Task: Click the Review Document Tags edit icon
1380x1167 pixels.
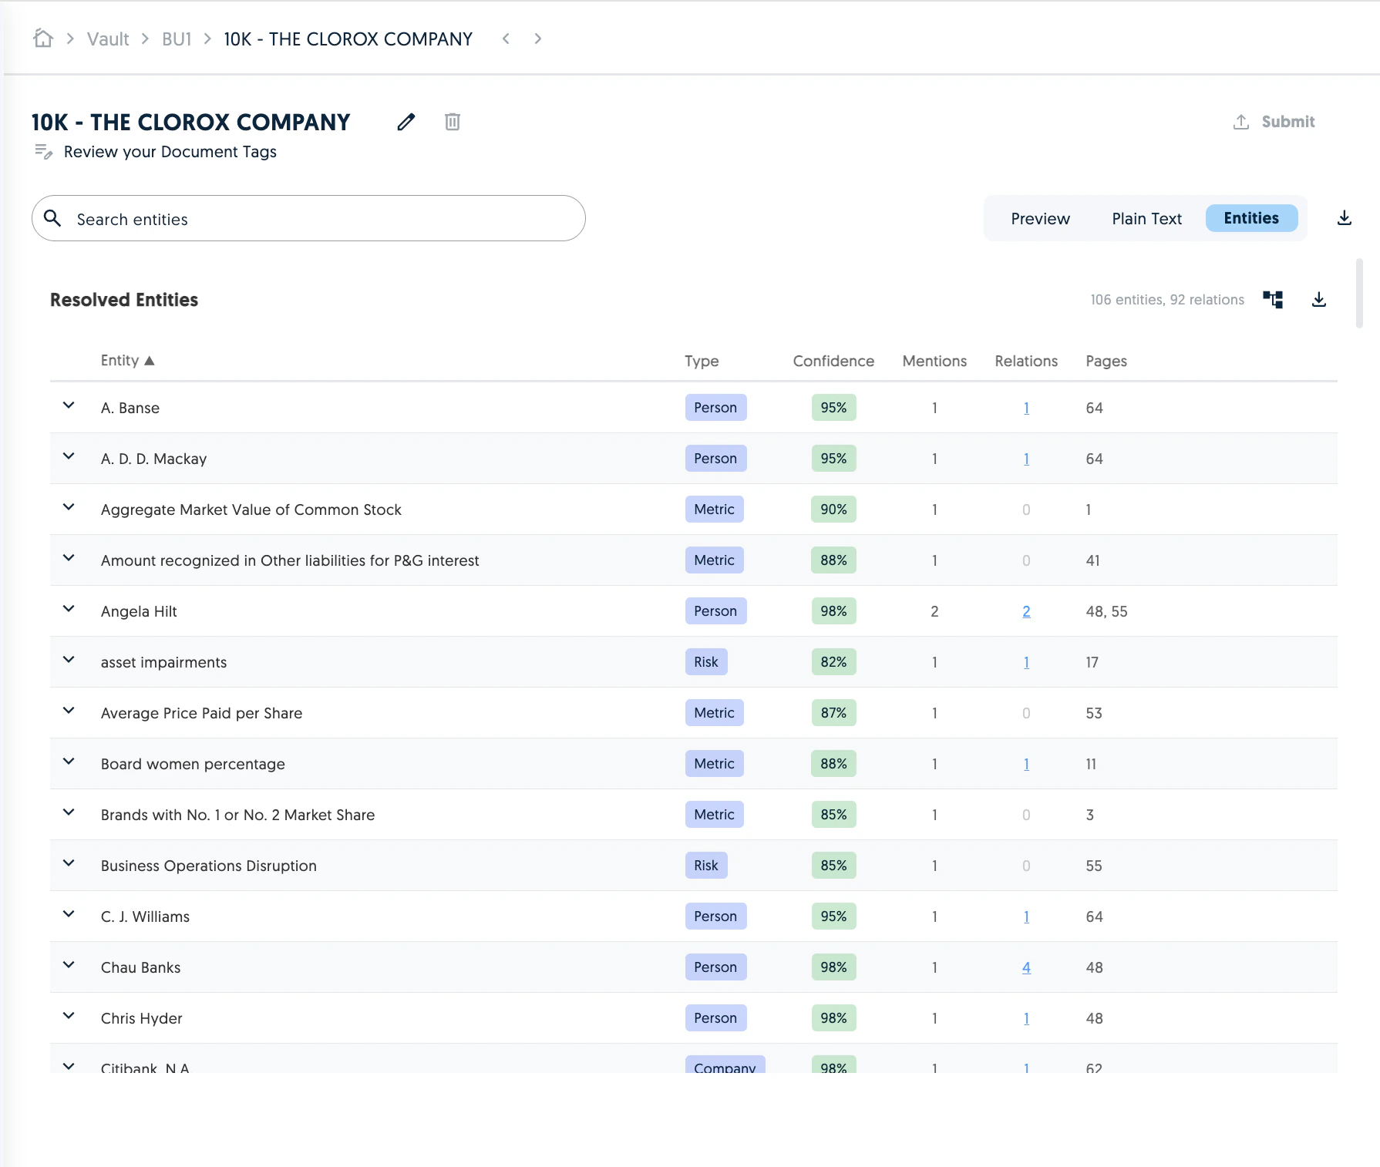Action: tap(43, 152)
